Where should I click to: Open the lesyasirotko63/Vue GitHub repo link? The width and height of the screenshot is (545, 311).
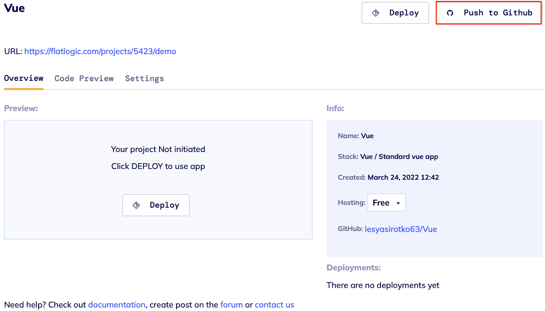click(x=401, y=229)
